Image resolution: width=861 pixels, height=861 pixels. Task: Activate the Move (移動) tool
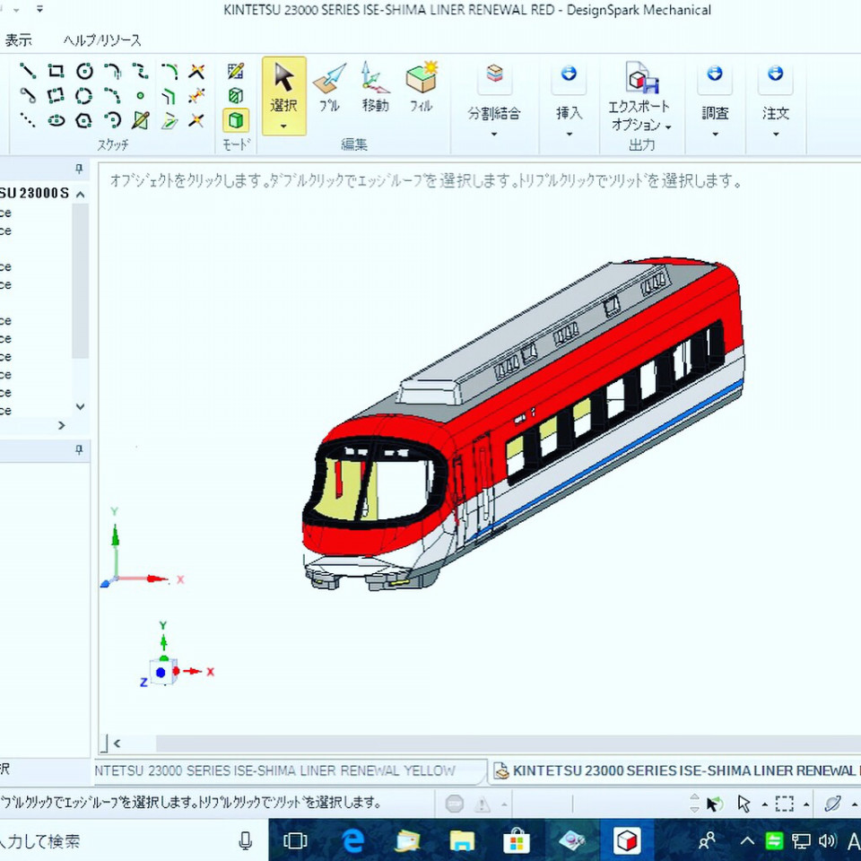tap(375, 88)
